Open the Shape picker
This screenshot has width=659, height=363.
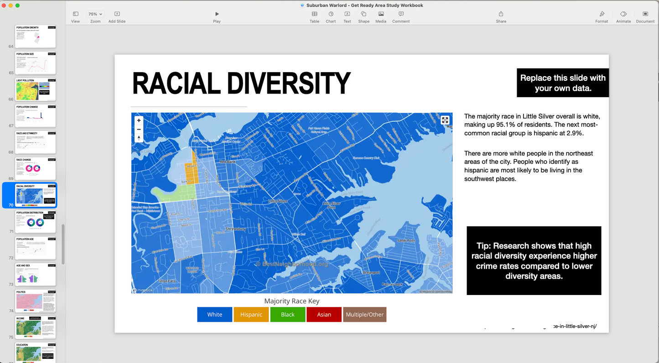pyautogui.click(x=364, y=17)
